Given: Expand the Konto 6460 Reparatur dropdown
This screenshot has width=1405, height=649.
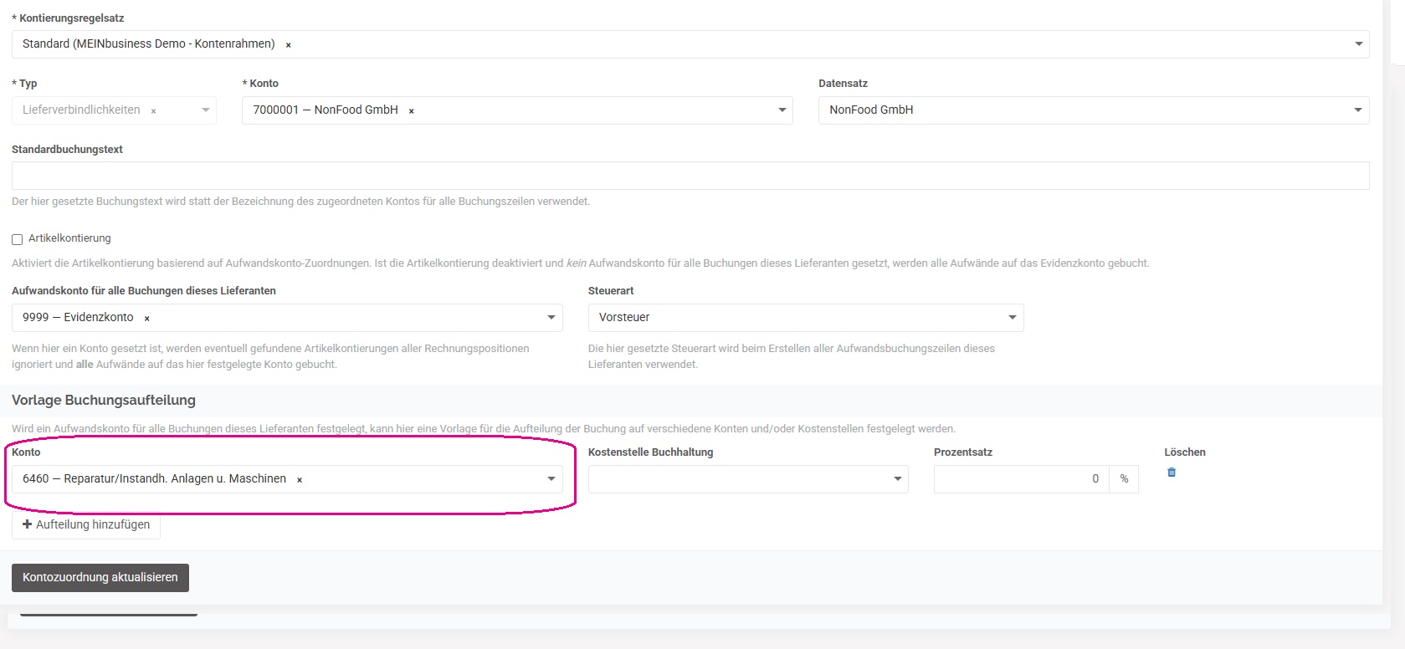Looking at the screenshot, I should pos(551,478).
